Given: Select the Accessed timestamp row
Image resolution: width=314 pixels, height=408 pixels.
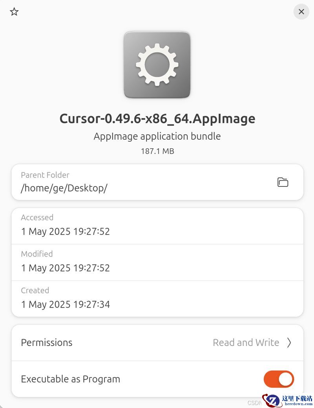Looking at the screenshot, I should click(x=157, y=226).
